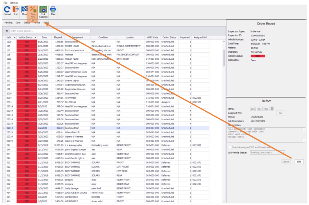Sort by the Vehicle Status column header
The image size is (309, 205).
[26, 37]
